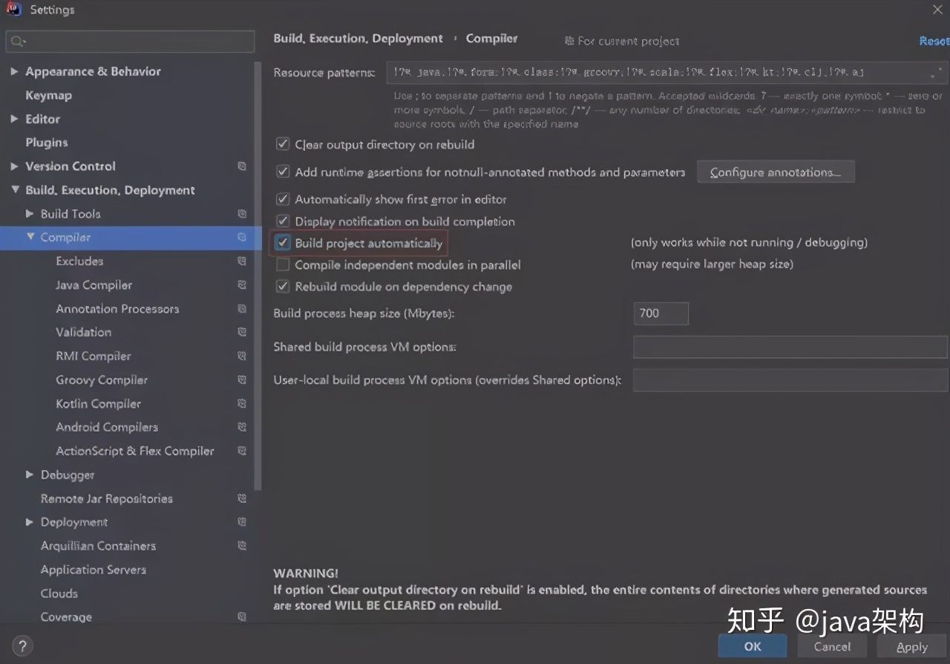Select Java Compiler in the sidebar
This screenshot has width=950, height=664.
pos(94,284)
